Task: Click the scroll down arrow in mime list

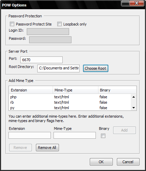Action: coord(133,108)
